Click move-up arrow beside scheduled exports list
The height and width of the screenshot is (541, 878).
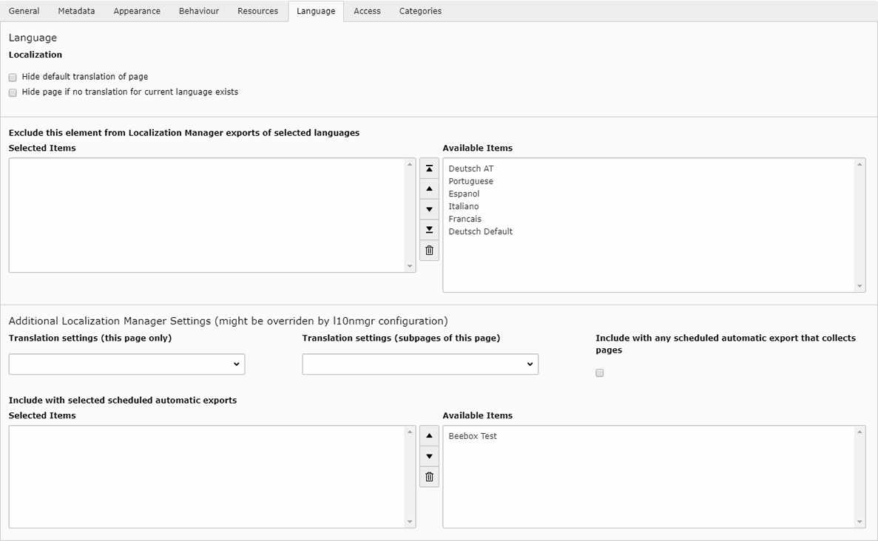point(429,435)
